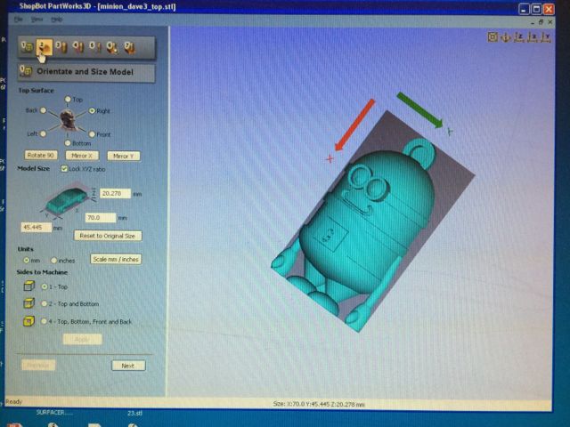Open the View menu
570x427 pixels.
37,20
